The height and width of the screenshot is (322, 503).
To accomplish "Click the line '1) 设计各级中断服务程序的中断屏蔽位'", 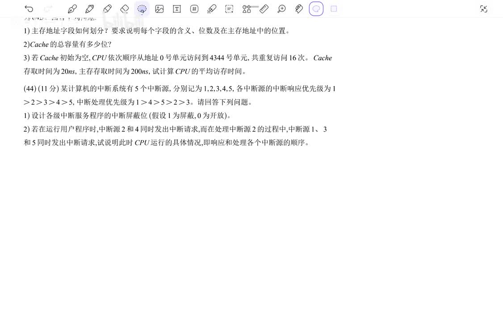I will pyautogui.click(x=127, y=115).
